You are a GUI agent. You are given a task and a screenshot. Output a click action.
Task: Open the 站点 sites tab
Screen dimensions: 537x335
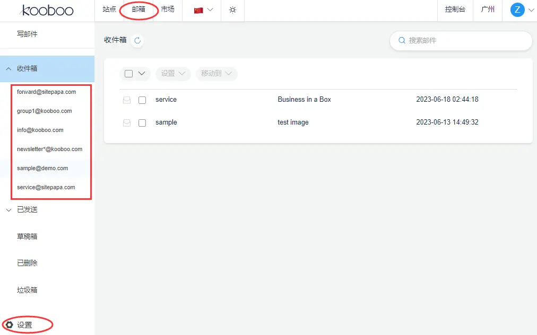pyautogui.click(x=109, y=10)
